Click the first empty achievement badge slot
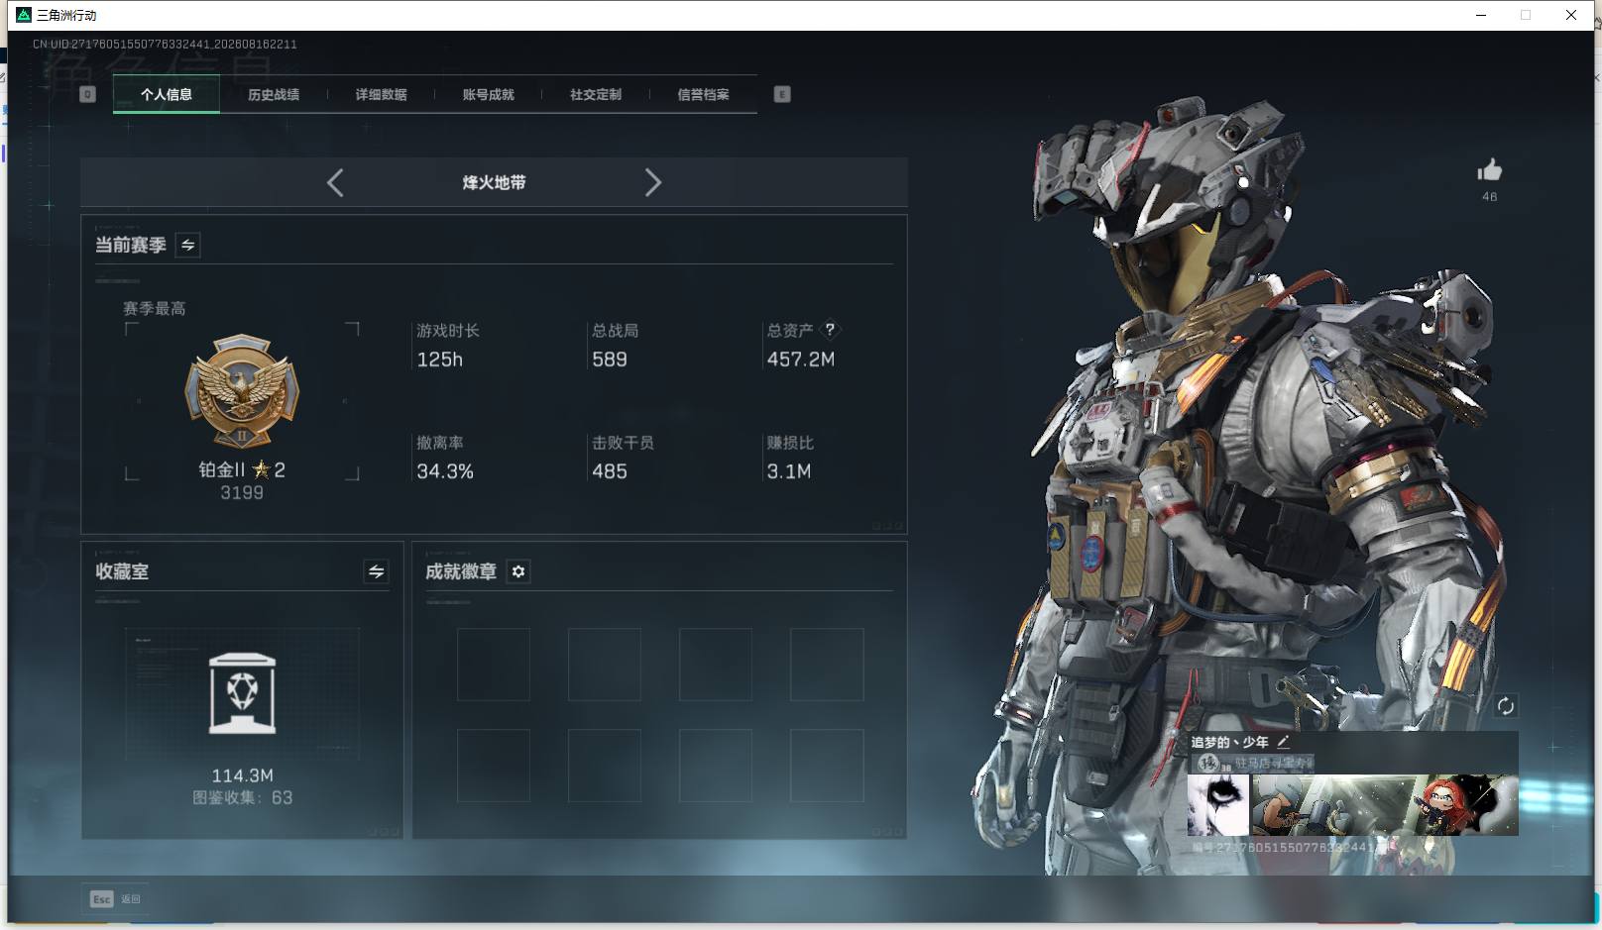 pyautogui.click(x=494, y=665)
